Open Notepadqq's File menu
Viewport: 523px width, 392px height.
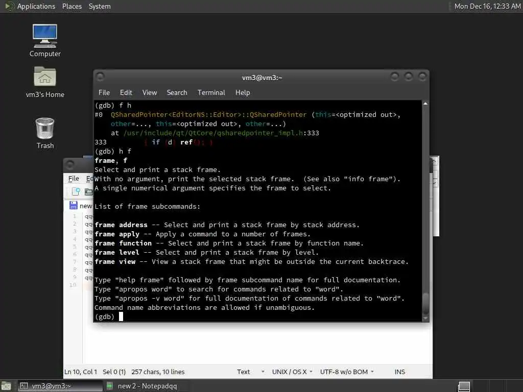[x=74, y=179]
